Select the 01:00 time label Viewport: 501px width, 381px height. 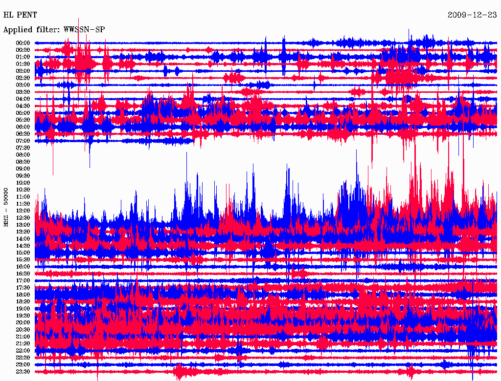point(23,57)
